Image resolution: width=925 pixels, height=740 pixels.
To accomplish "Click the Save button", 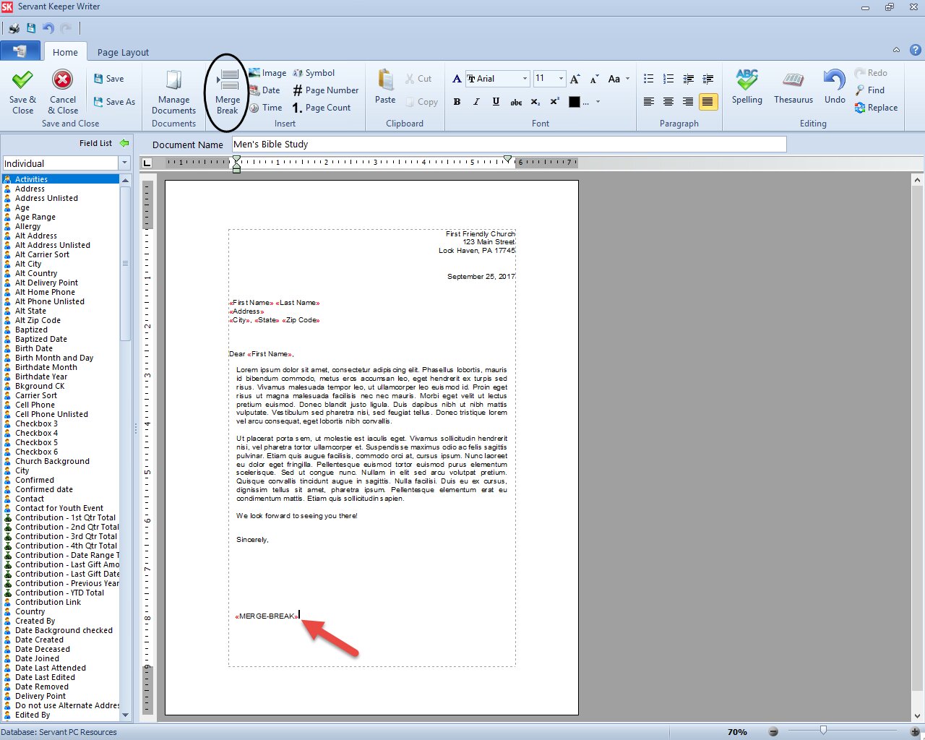I will 108,79.
